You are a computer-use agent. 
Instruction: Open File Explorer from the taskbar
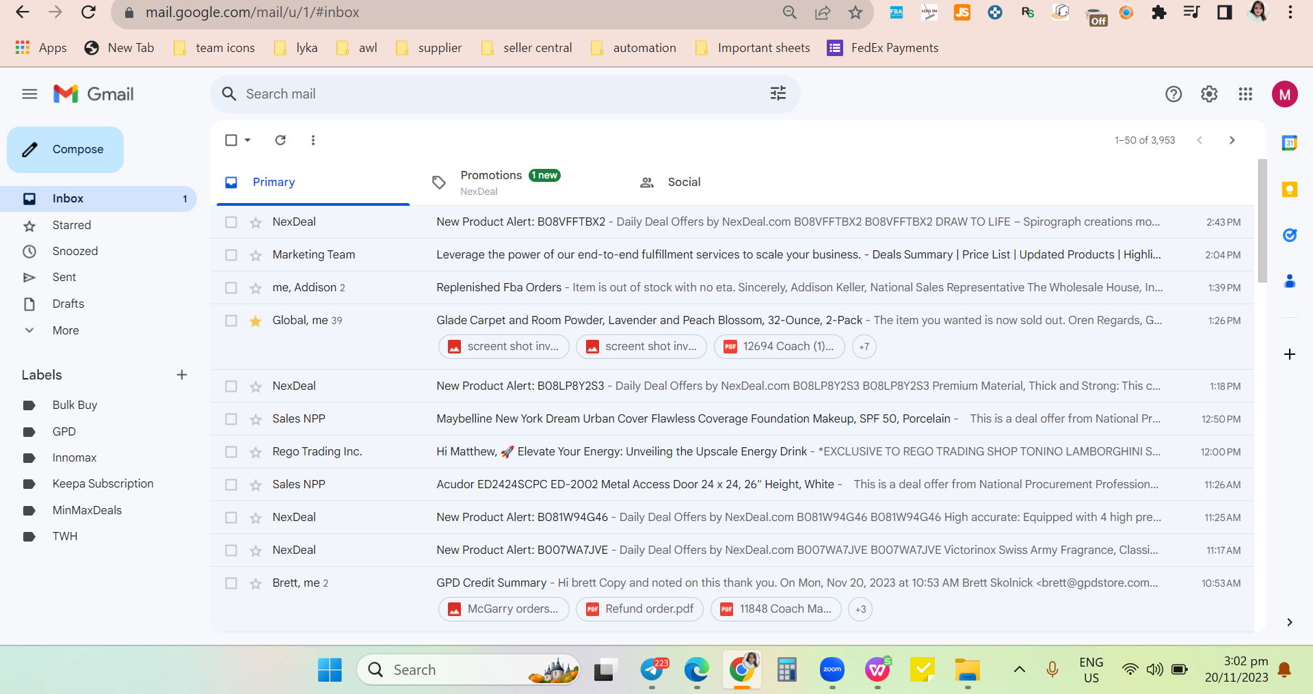(968, 669)
